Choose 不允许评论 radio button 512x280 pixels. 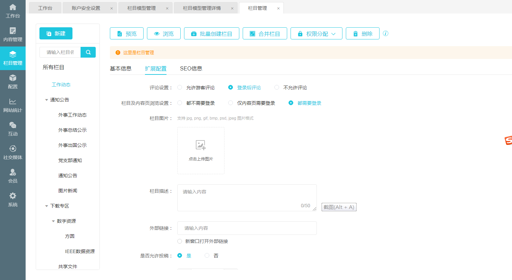[277, 87]
